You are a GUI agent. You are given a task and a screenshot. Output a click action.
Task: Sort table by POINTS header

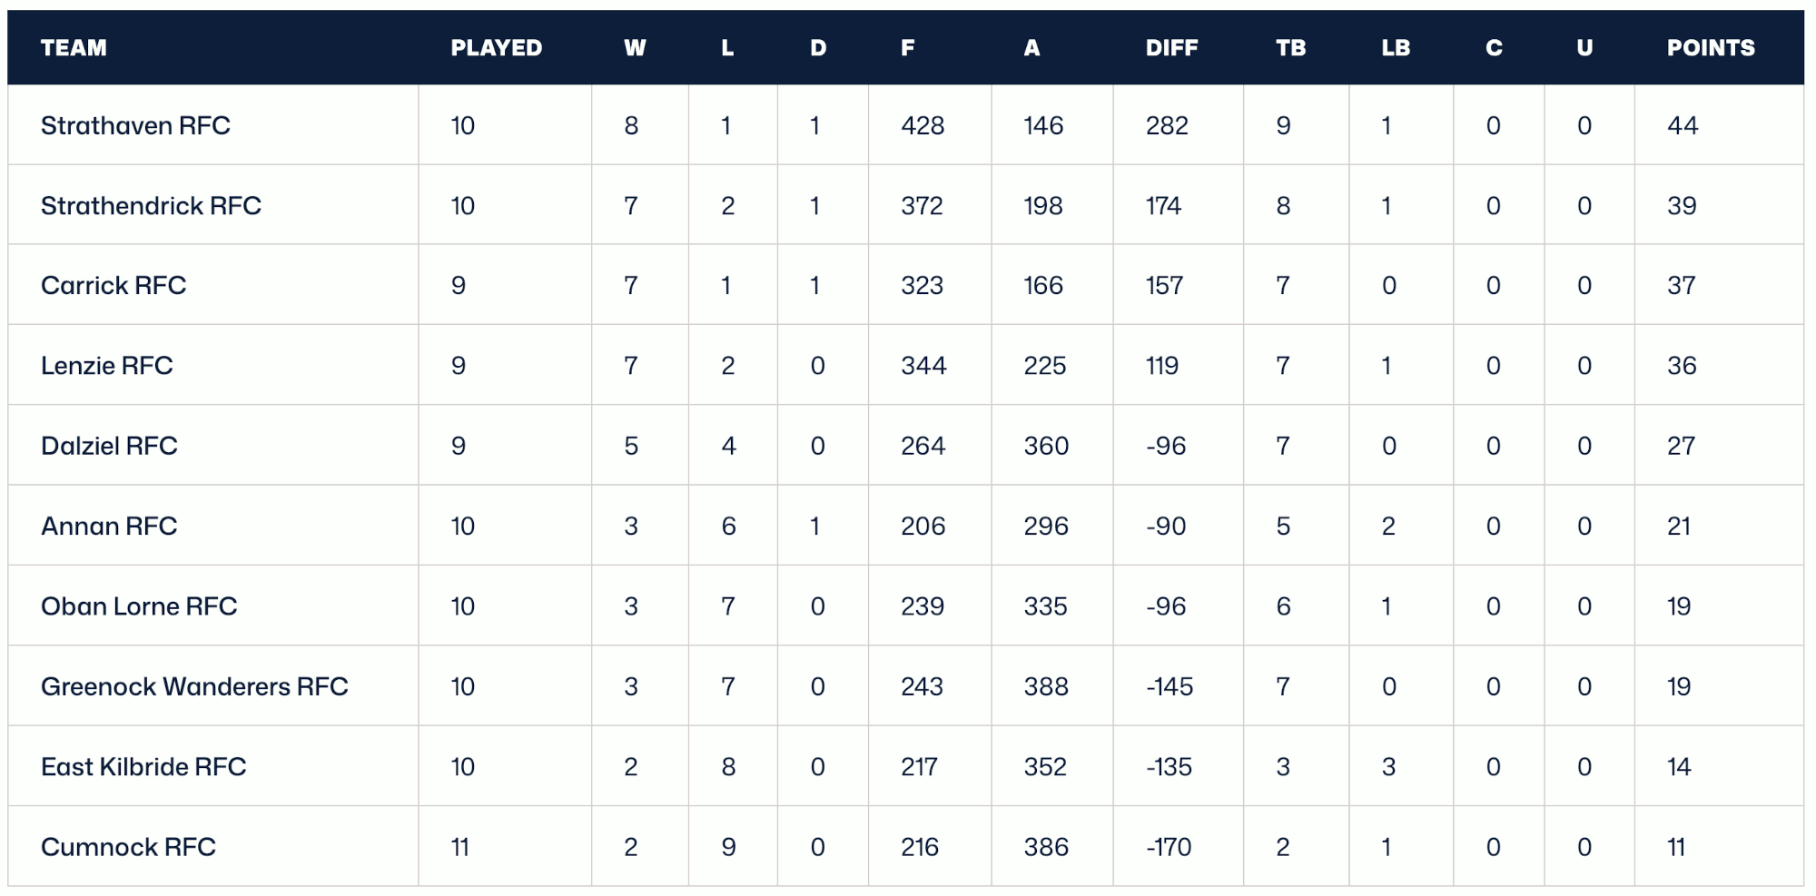coord(1711,48)
